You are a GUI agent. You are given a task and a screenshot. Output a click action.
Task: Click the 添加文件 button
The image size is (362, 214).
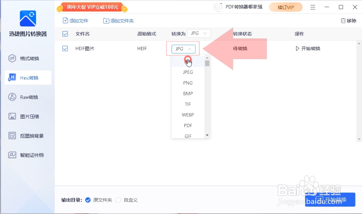[x=76, y=21]
